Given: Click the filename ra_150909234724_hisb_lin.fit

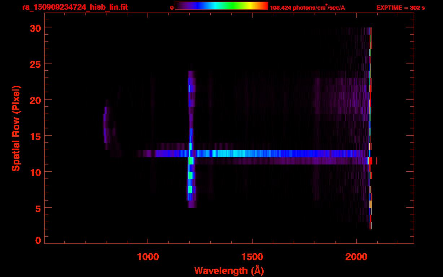Looking at the screenshot, I should (75, 7).
